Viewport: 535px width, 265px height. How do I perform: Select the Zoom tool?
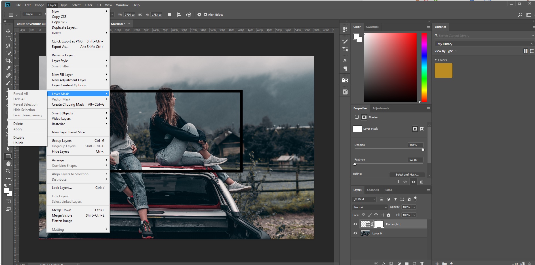[8, 171]
